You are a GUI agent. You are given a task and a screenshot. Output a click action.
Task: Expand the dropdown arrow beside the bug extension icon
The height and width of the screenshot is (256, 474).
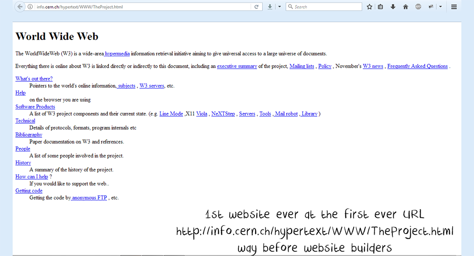coord(440,7)
